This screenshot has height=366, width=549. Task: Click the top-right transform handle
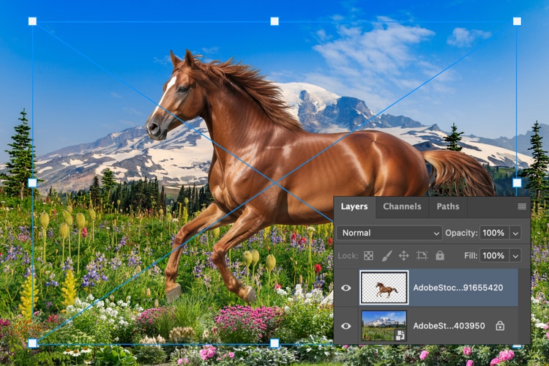(517, 21)
